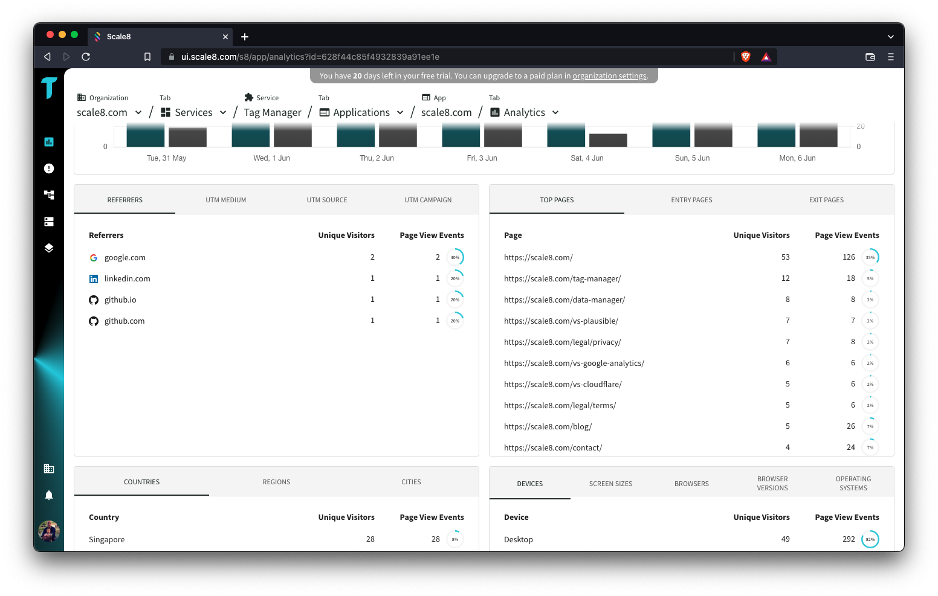Image resolution: width=938 pixels, height=596 pixels.
Task: Show the Screen Sizes tab
Action: (x=611, y=484)
